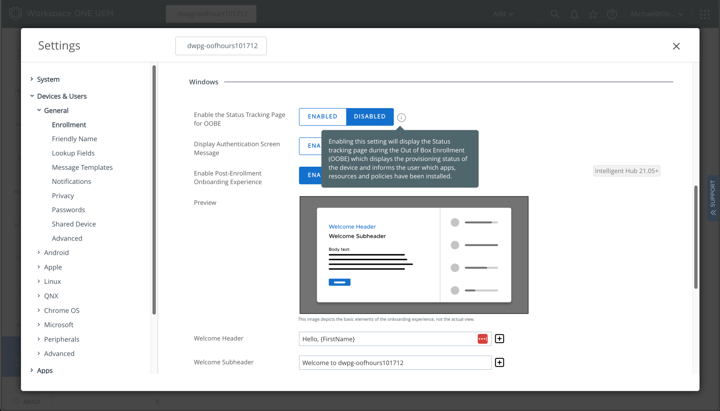The width and height of the screenshot is (720, 411).
Task: Close the Settings dialog with X
Action: (x=676, y=46)
